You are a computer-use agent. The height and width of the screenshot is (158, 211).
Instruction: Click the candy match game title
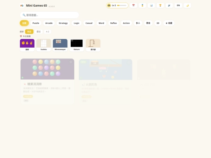34,84
